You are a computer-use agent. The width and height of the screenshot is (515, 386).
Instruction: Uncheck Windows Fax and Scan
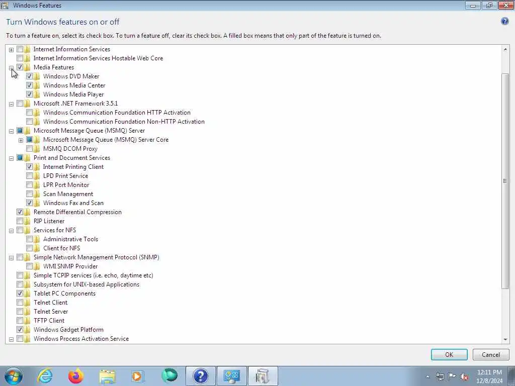pyautogui.click(x=29, y=203)
